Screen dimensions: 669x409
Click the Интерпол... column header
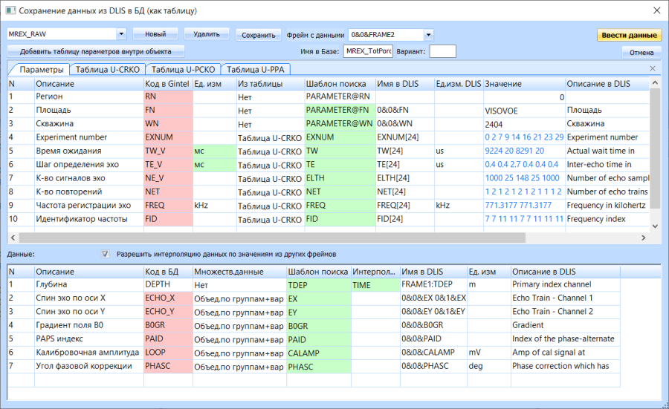[x=375, y=272]
